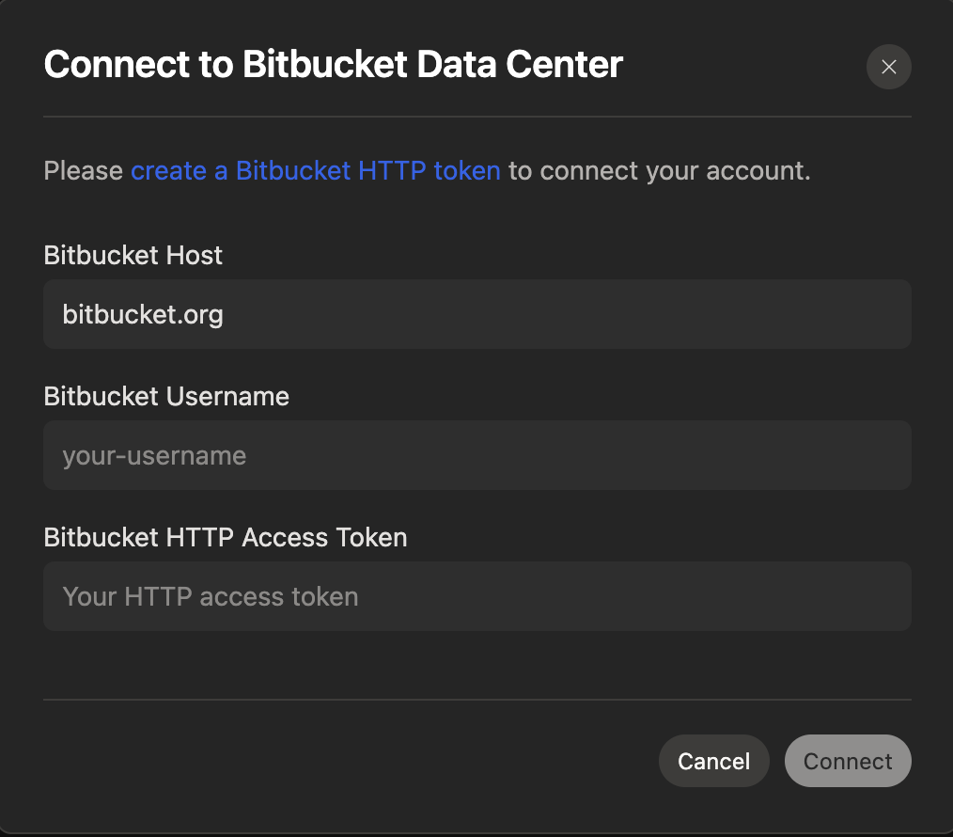Click the blue hyperlink in the instructions text

(315, 170)
